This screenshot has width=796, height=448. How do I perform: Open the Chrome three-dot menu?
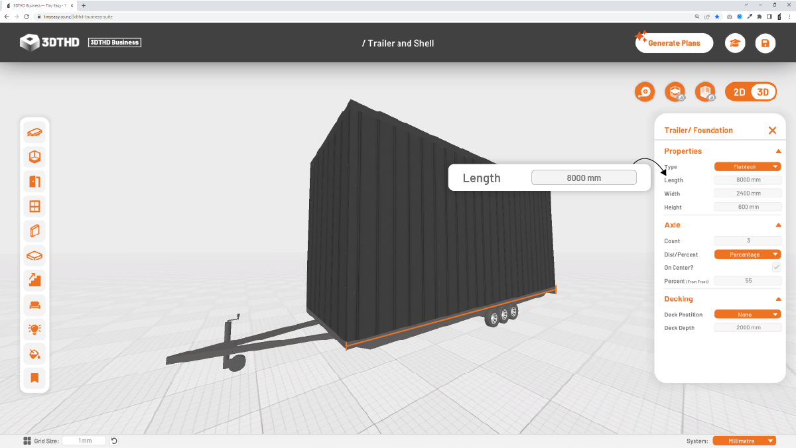click(789, 17)
